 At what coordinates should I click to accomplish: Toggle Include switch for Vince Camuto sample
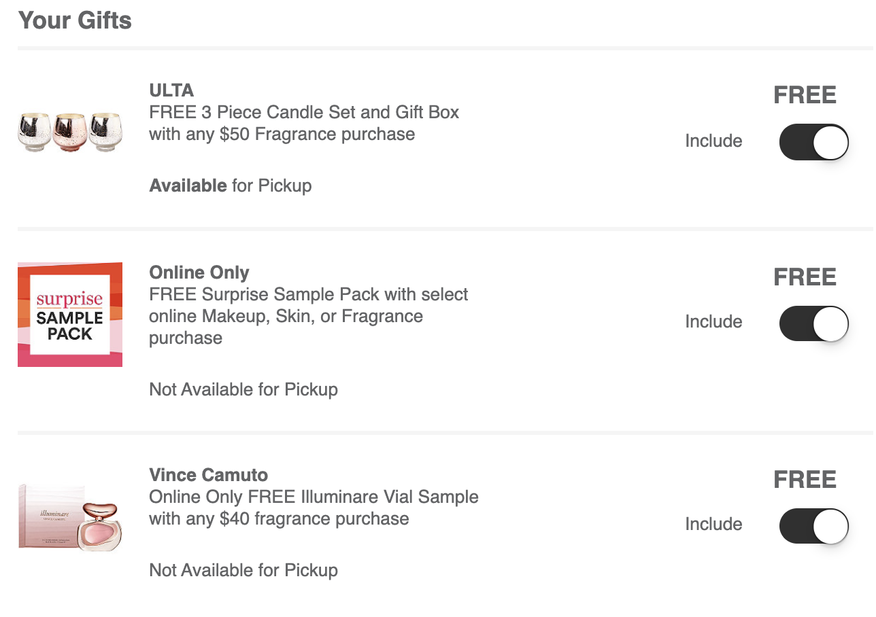[813, 525]
